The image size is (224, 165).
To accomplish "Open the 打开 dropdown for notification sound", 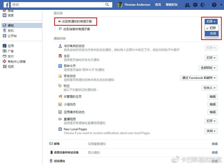I will pyautogui.click(x=211, y=21).
